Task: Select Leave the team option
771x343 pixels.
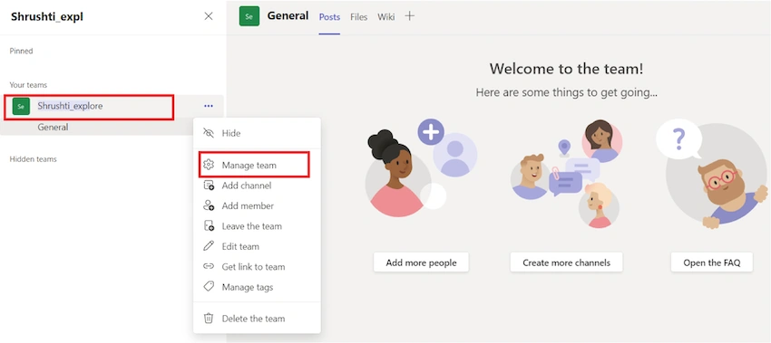Action: [x=257, y=226]
